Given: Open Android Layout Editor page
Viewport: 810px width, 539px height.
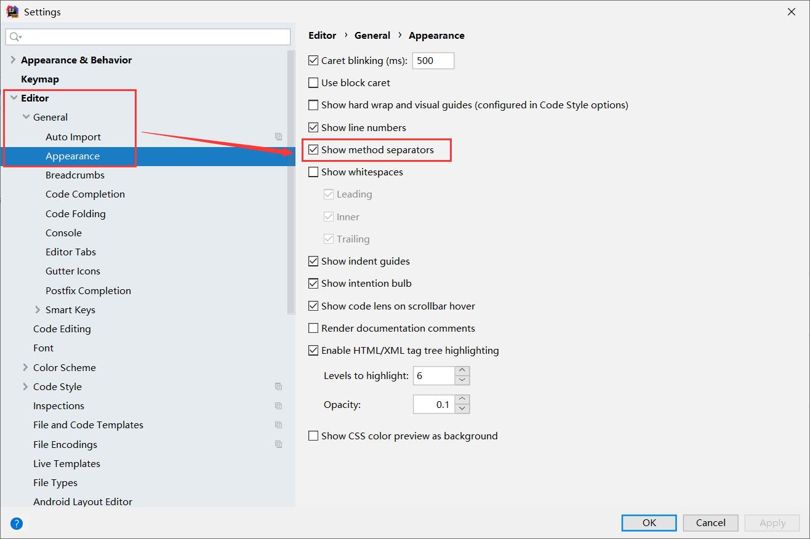Looking at the screenshot, I should (82, 501).
